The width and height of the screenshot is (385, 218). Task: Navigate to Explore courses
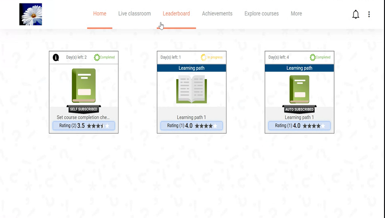262,14
